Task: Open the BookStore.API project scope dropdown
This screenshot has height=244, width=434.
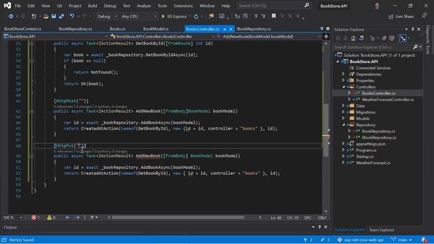Action: (x=56, y=37)
